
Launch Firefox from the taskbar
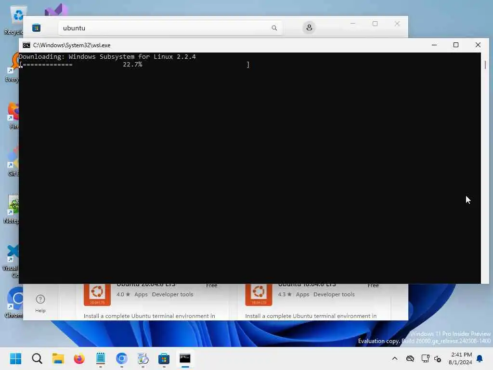tap(79, 358)
